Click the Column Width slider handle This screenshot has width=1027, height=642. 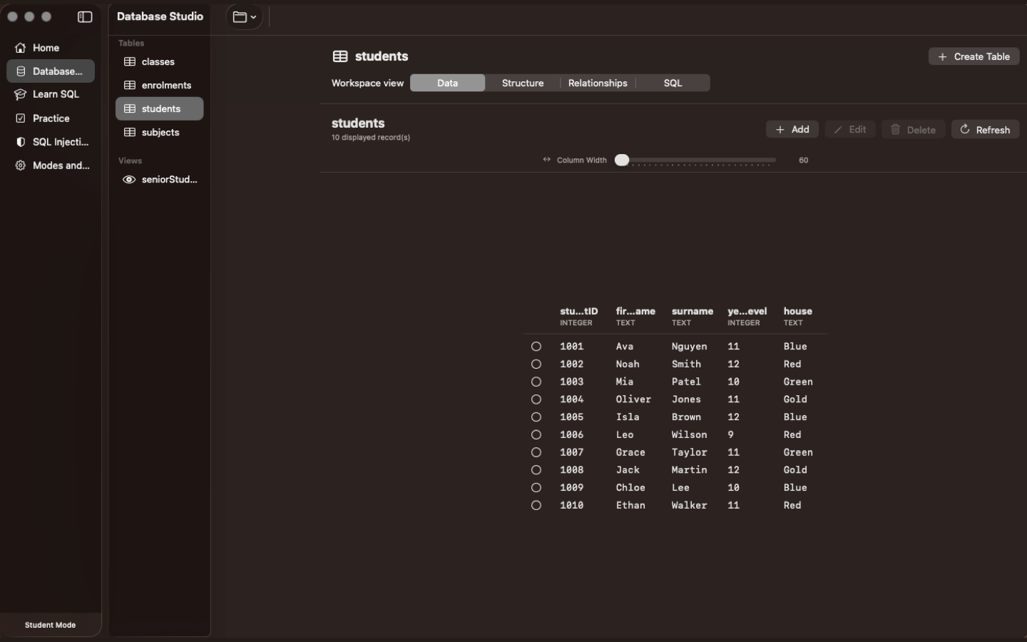point(622,160)
